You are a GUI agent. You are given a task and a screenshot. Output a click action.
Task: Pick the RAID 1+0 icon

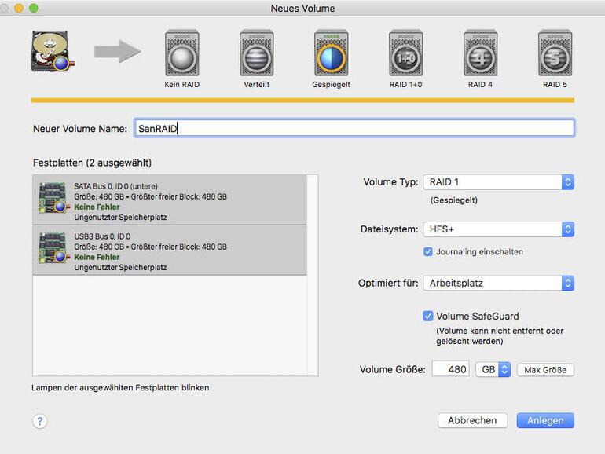tap(405, 53)
